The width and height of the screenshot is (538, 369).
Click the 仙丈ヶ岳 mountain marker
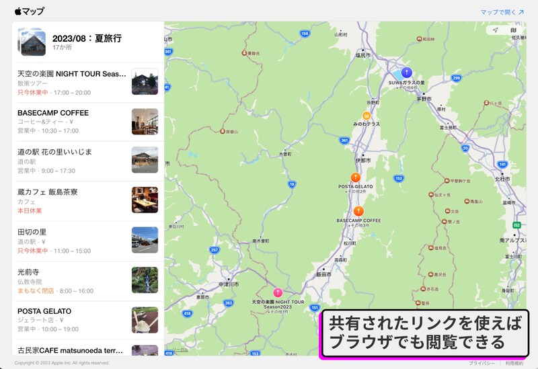click(x=431, y=195)
